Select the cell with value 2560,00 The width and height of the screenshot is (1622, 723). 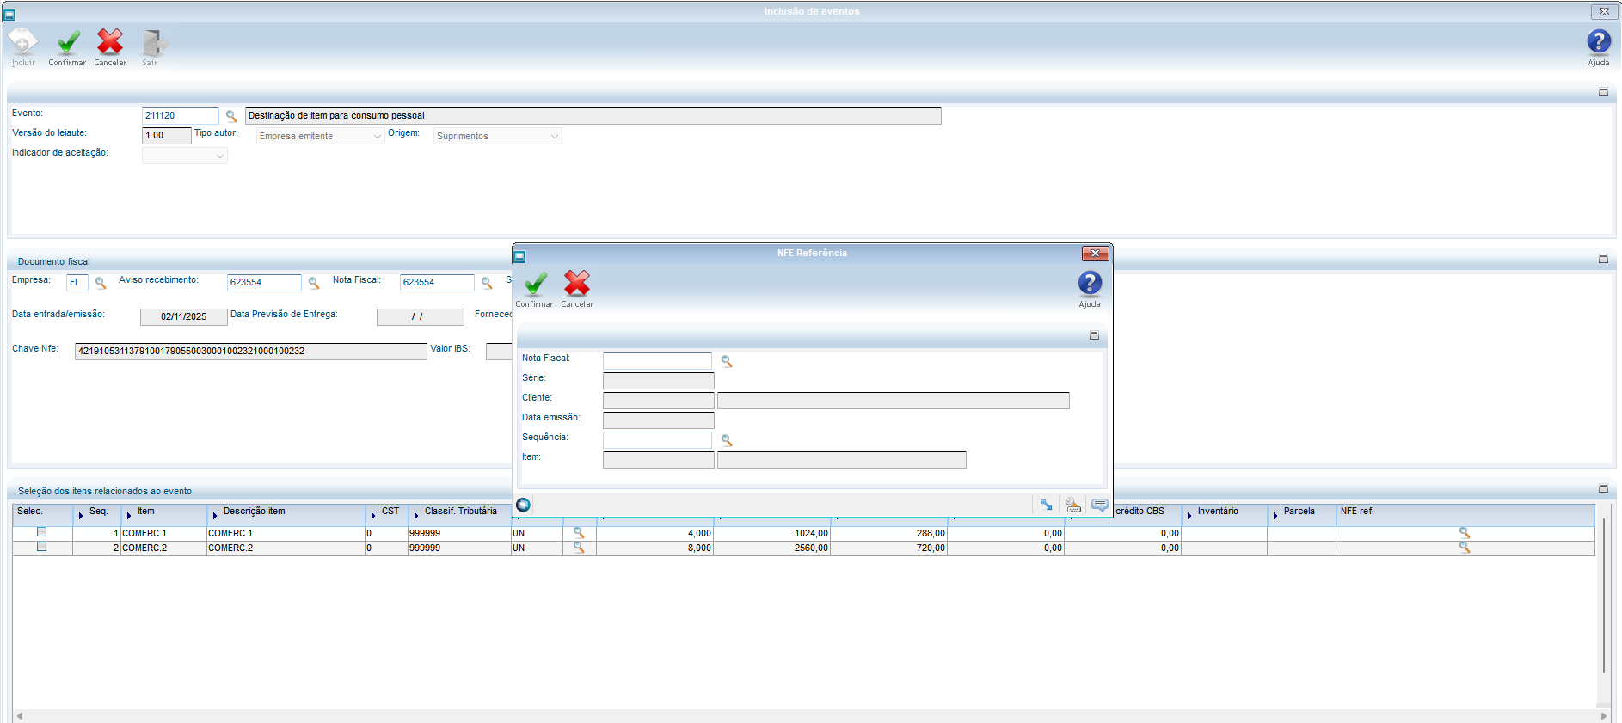[772, 548]
